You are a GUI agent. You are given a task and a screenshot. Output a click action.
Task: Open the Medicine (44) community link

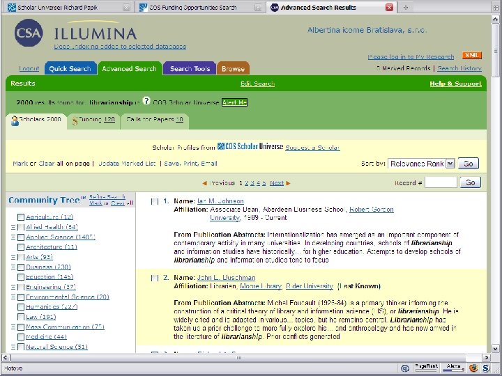tap(47, 337)
